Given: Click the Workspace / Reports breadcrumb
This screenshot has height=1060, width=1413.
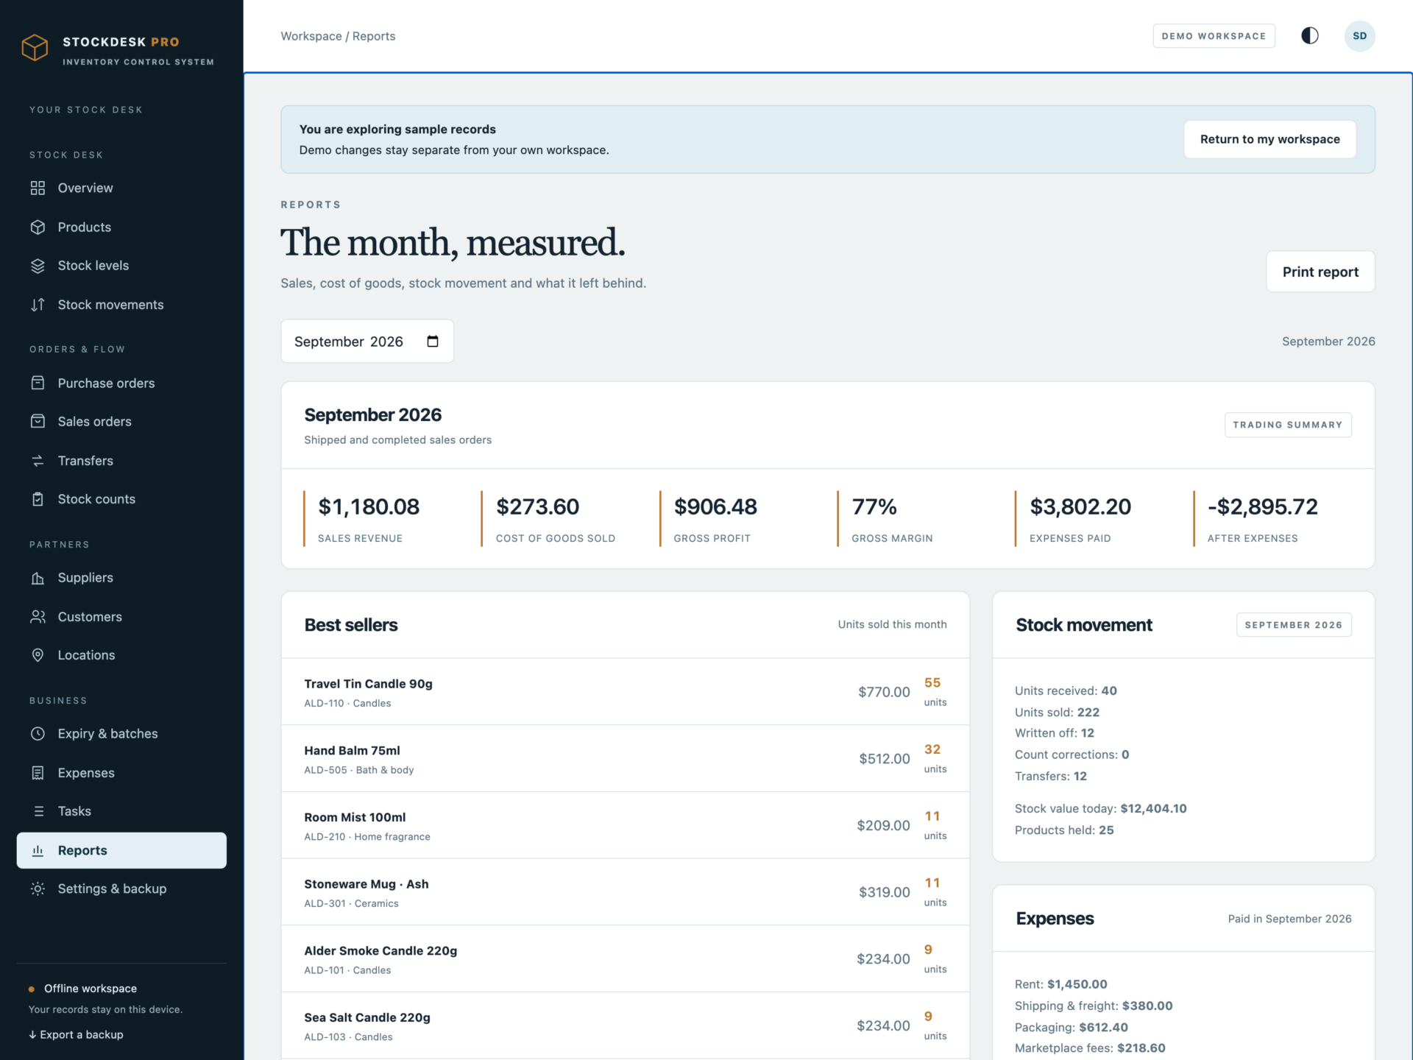Looking at the screenshot, I should coord(338,36).
